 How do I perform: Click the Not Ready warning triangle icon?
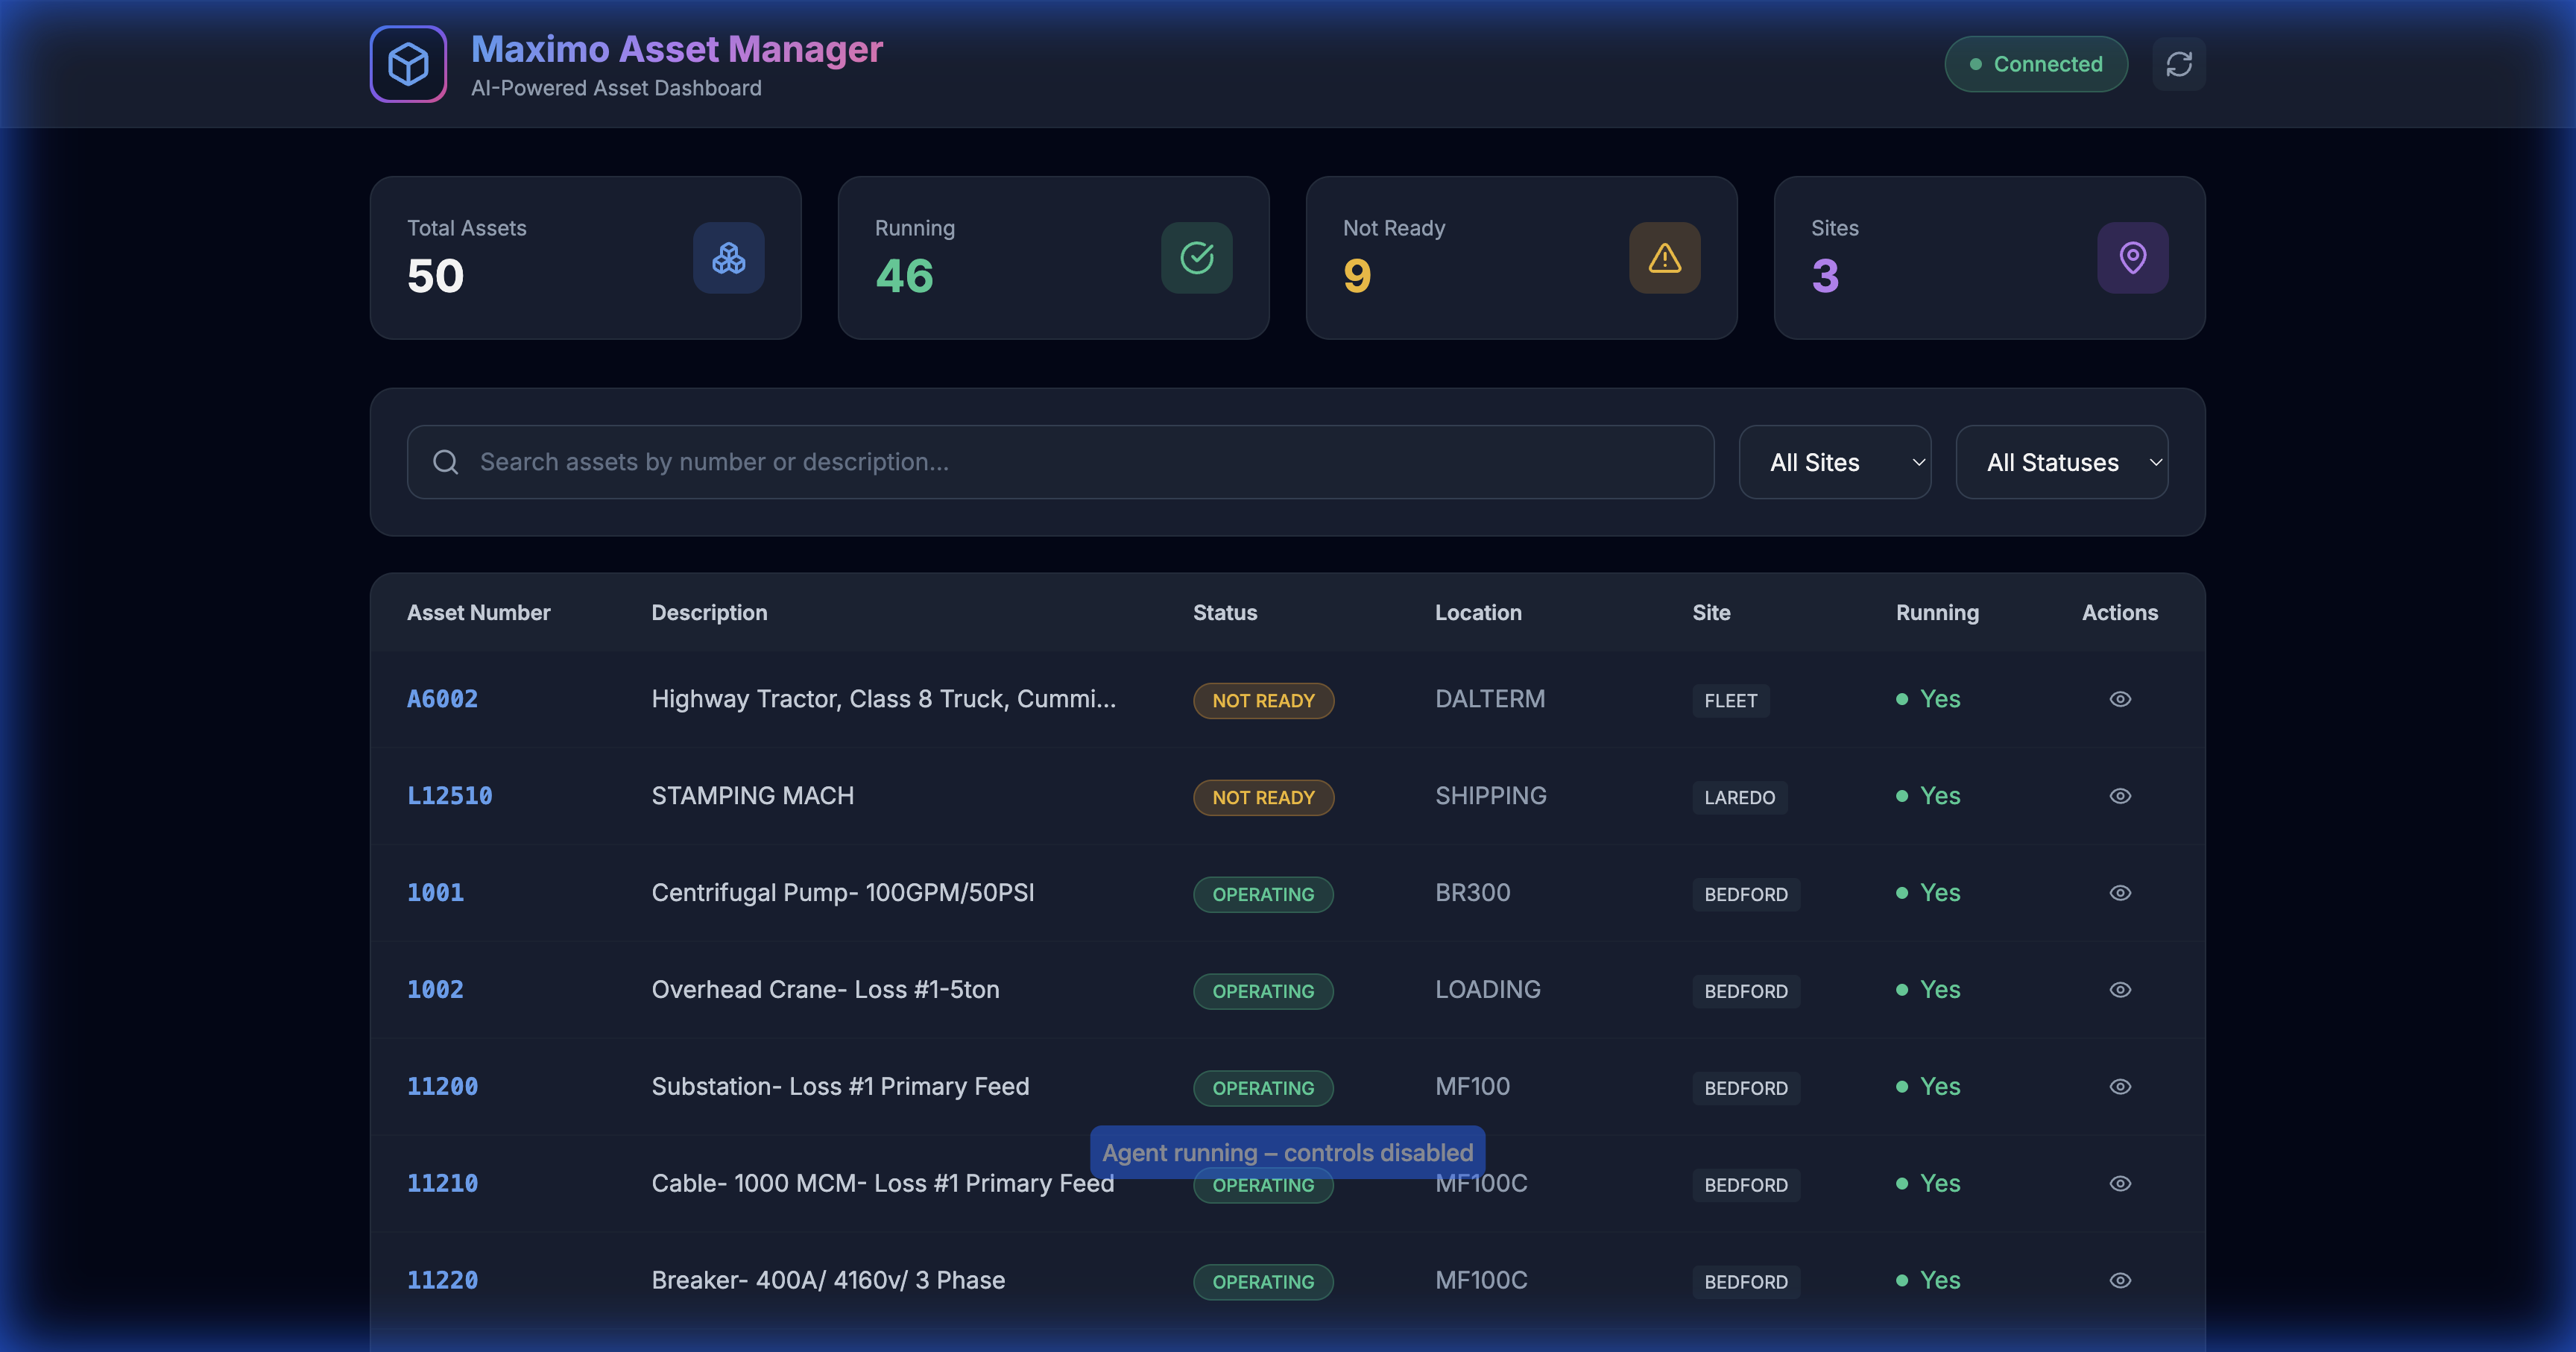pyautogui.click(x=1663, y=257)
